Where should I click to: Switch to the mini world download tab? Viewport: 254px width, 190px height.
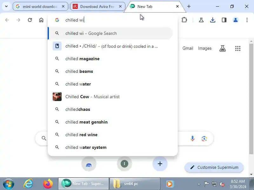(x=40, y=6)
